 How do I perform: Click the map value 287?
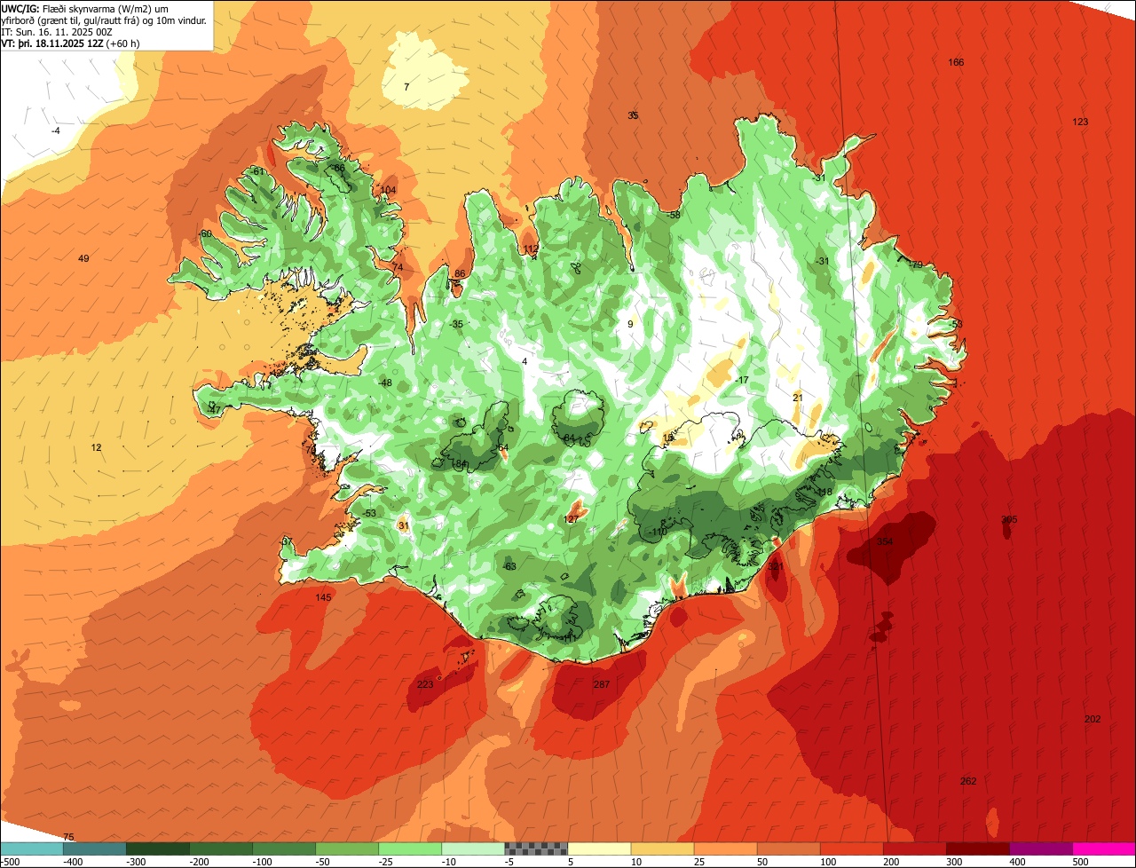point(601,684)
